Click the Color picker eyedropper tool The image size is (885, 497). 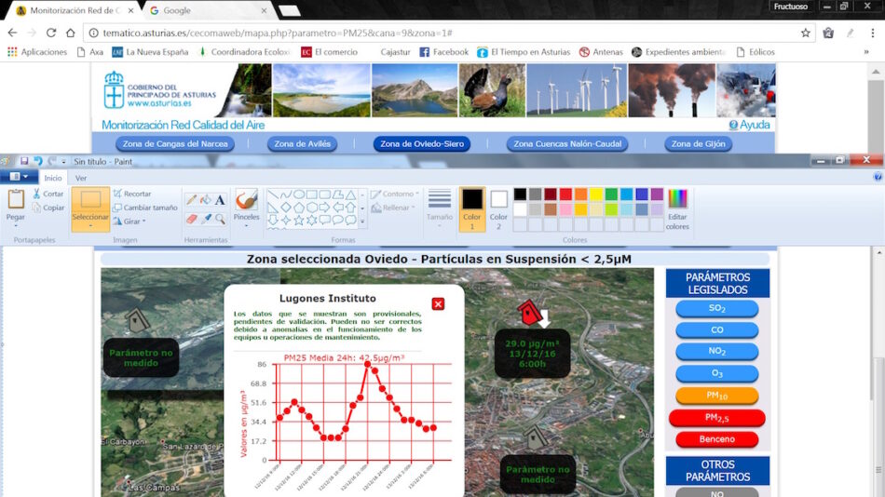(205, 219)
